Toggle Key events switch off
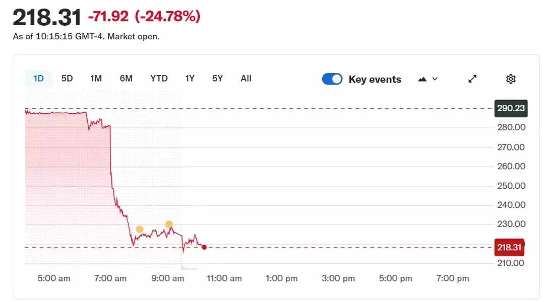552x302 pixels. pyautogui.click(x=332, y=79)
